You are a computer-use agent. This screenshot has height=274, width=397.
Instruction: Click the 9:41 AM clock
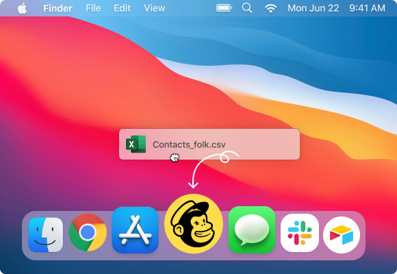367,8
